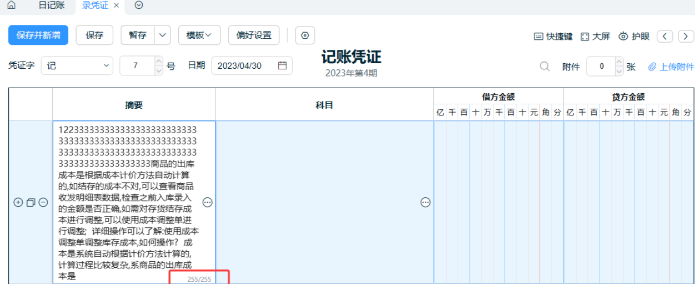The width and height of the screenshot is (695, 284).
Task: Click the date field 2023/04/30
Action: point(252,65)
